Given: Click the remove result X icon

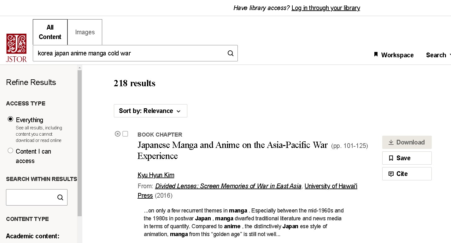Looking at the screenshot, I should point(118,134).
